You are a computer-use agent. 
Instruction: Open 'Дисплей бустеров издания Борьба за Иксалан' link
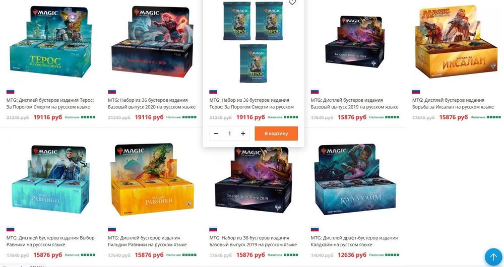tap(453, 103)
